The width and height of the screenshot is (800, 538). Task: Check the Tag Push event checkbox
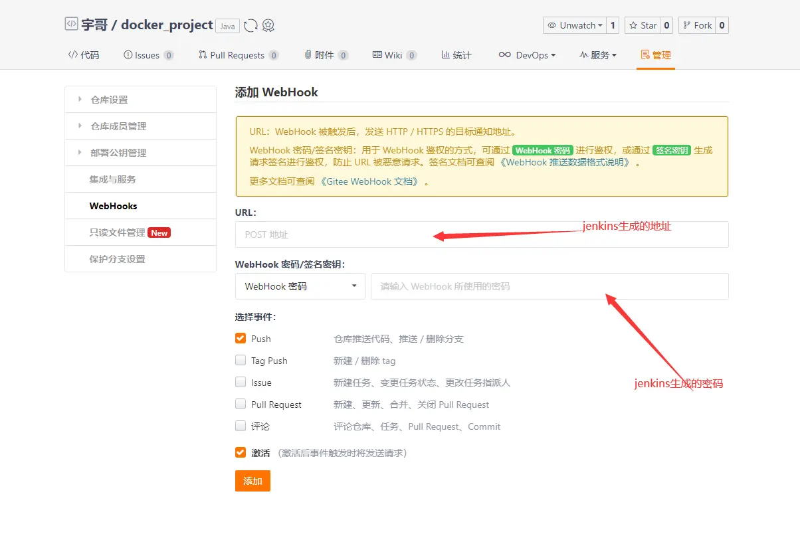click(241, 360)
